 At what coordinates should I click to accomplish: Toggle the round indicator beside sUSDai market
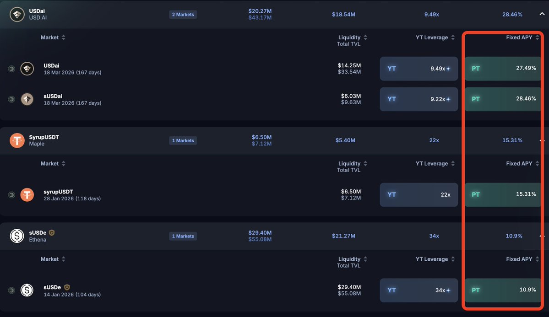click(x=11, y=99)
